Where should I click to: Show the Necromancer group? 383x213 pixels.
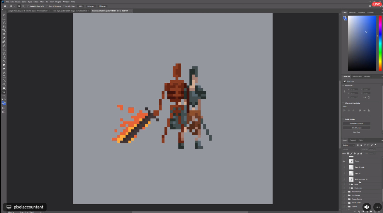[x=344, y=192]
